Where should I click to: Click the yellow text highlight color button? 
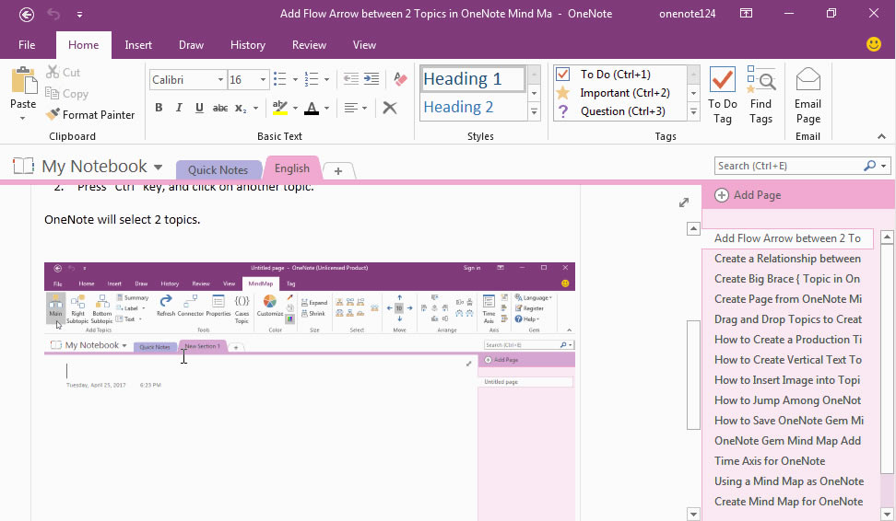click(x=279, y=108)
